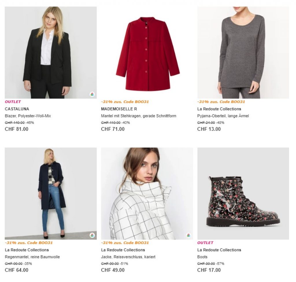The image size is (296, 282).
Task: Open the navy raincoat product photo
Action: (x=51, y=193)
